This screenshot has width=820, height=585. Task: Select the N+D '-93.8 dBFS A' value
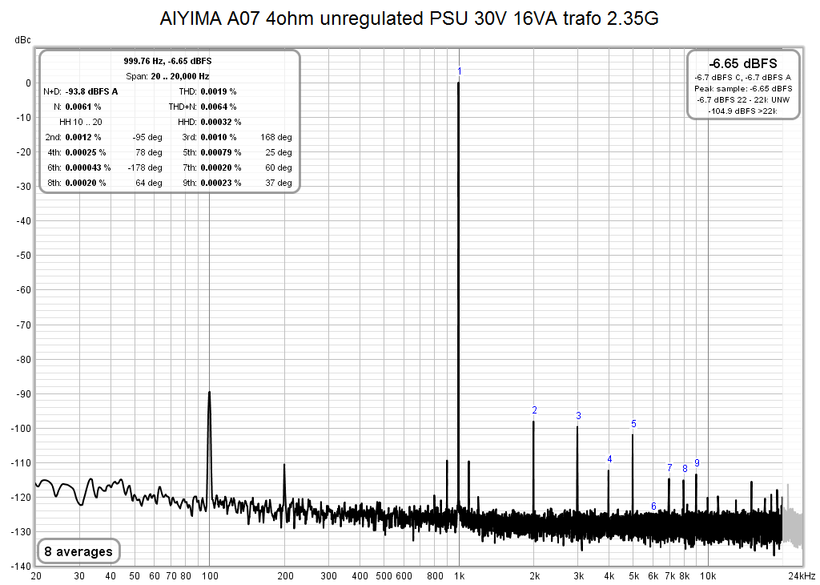tap(91, 91)
